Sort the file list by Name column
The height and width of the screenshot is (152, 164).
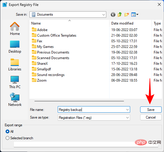point(69,23)
